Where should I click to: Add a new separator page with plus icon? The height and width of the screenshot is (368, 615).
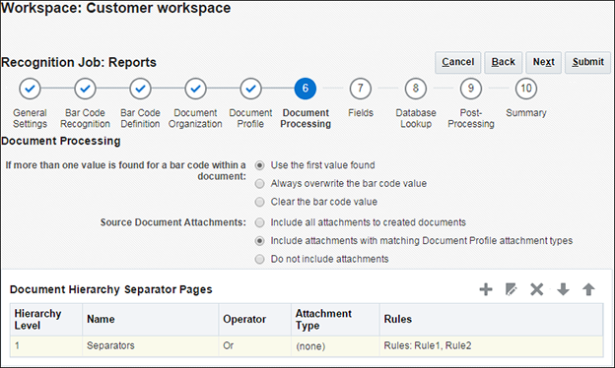click(486, 289)
